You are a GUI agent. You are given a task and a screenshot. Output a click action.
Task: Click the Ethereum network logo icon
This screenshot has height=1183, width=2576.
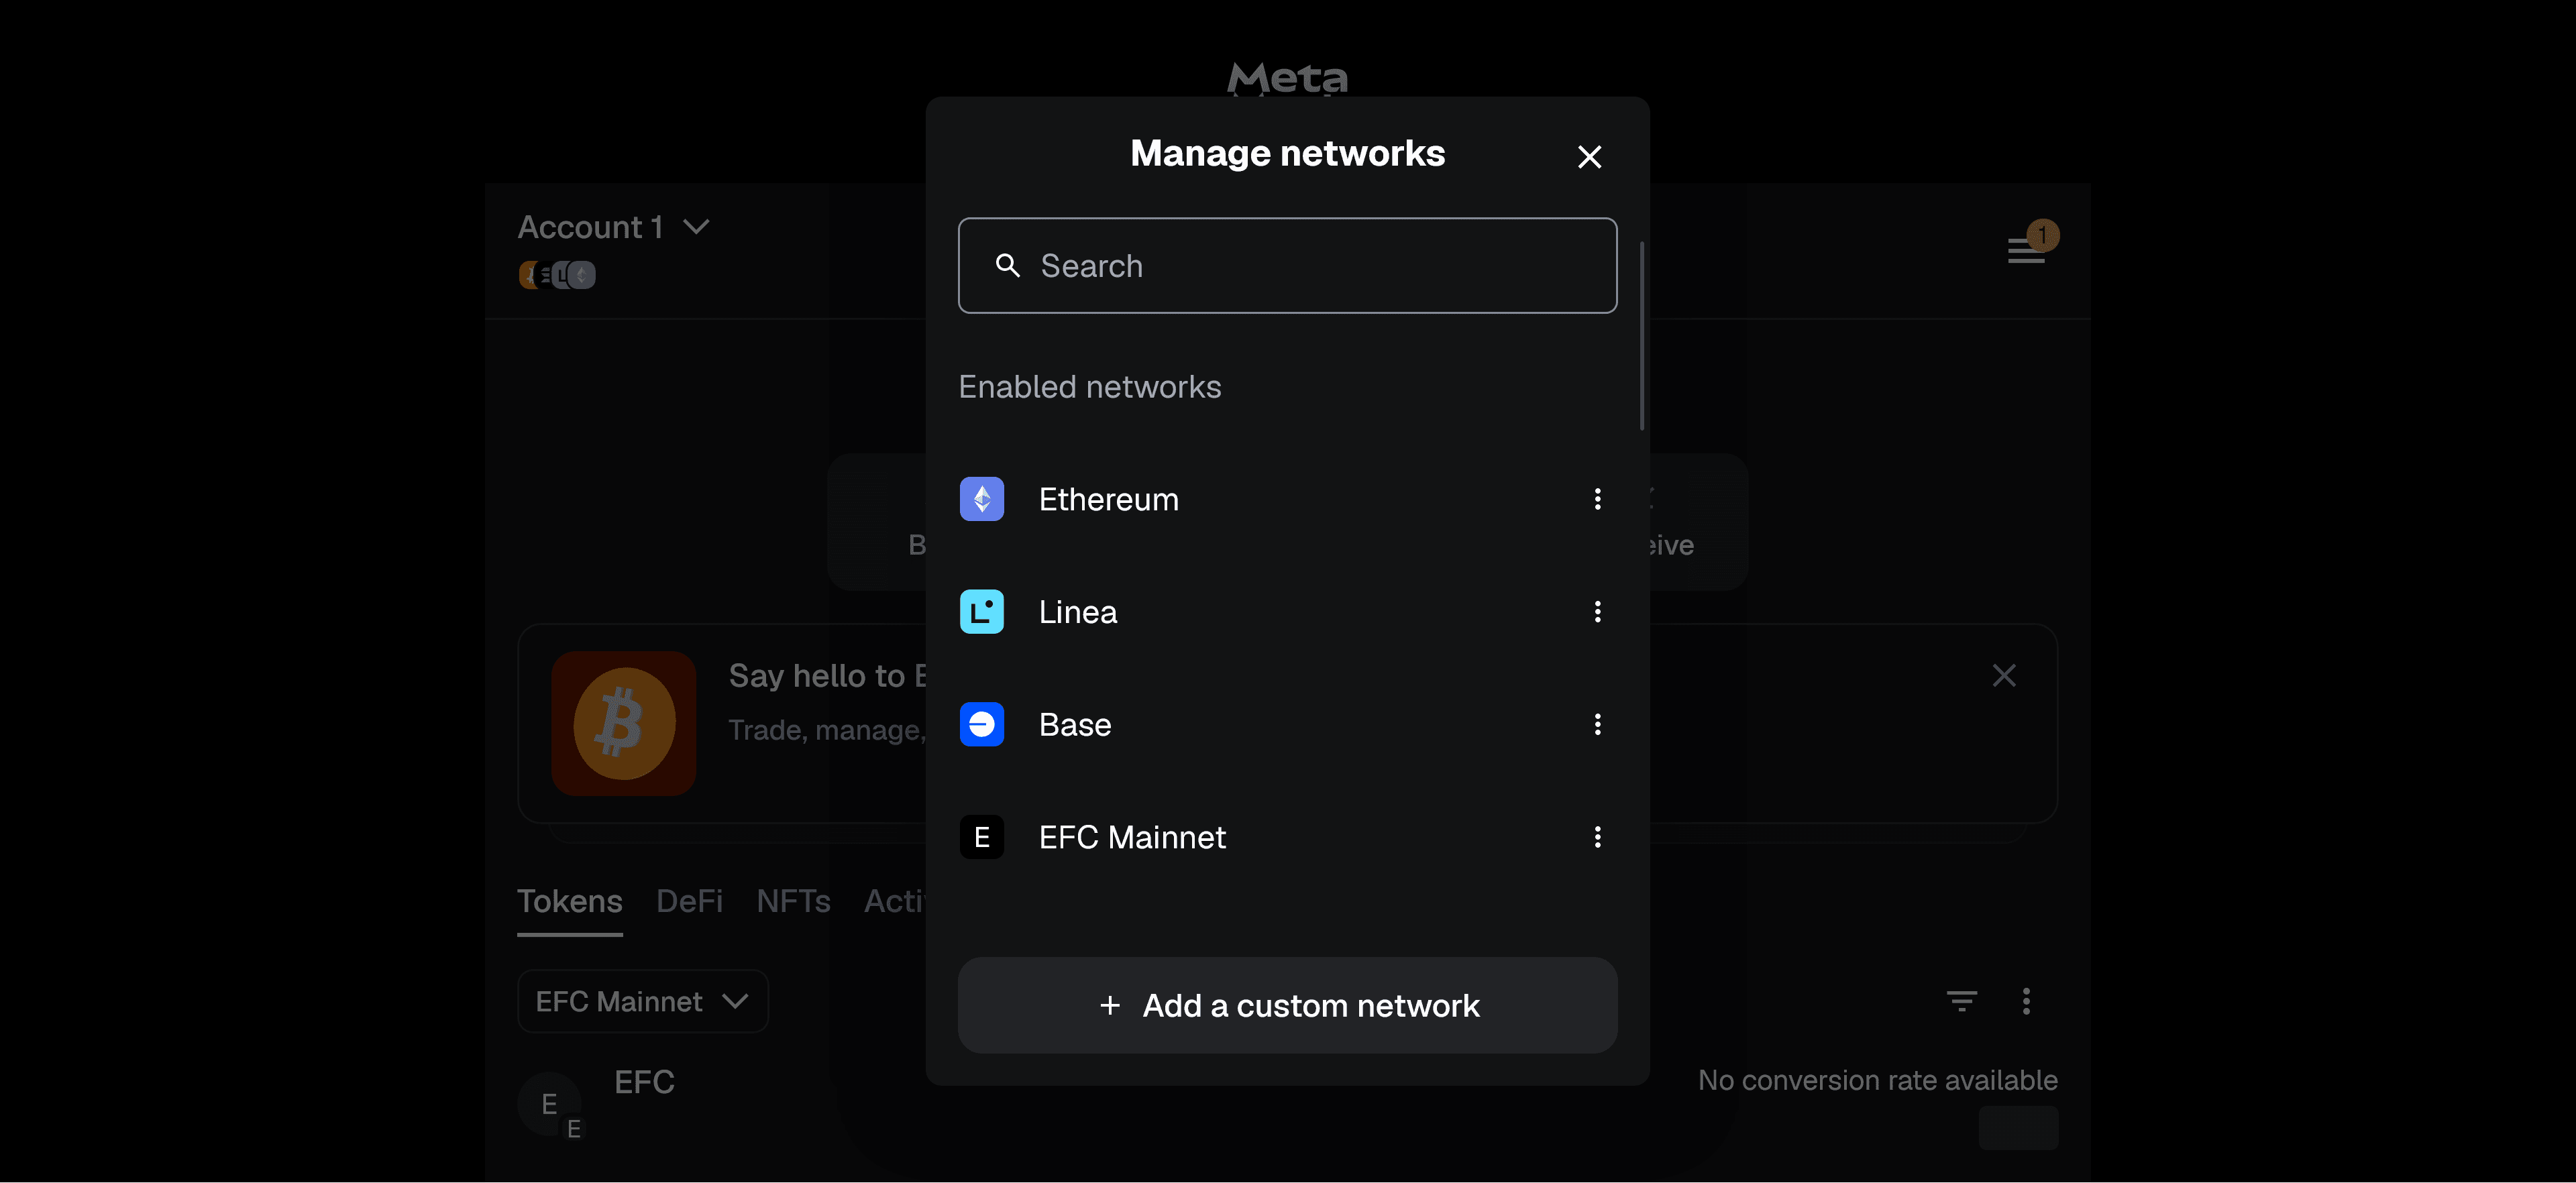pos(981,499)
